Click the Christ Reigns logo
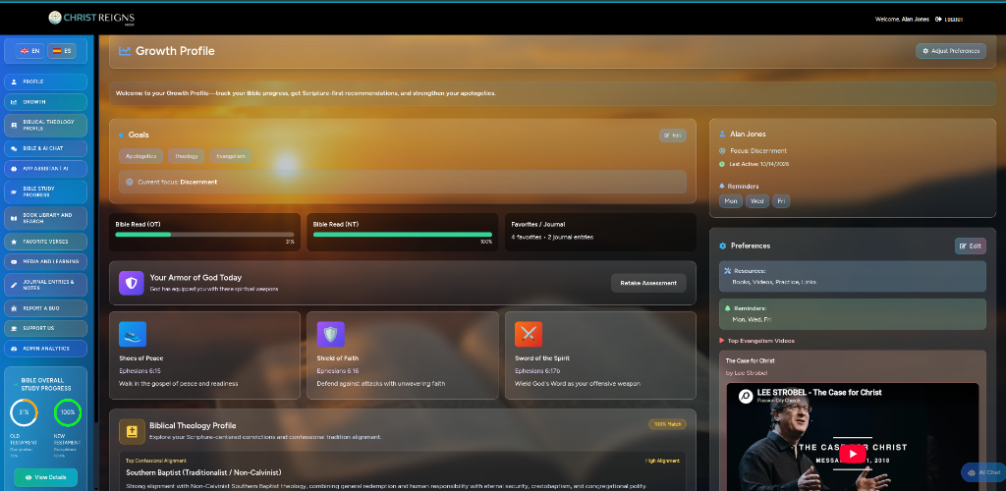Screen dimensions: 1006x491 click(x=91, y=18)
